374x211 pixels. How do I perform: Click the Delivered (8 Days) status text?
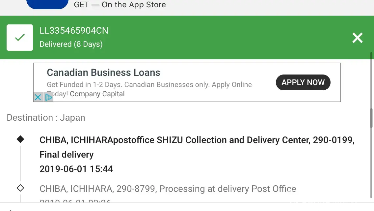(71, 44)
